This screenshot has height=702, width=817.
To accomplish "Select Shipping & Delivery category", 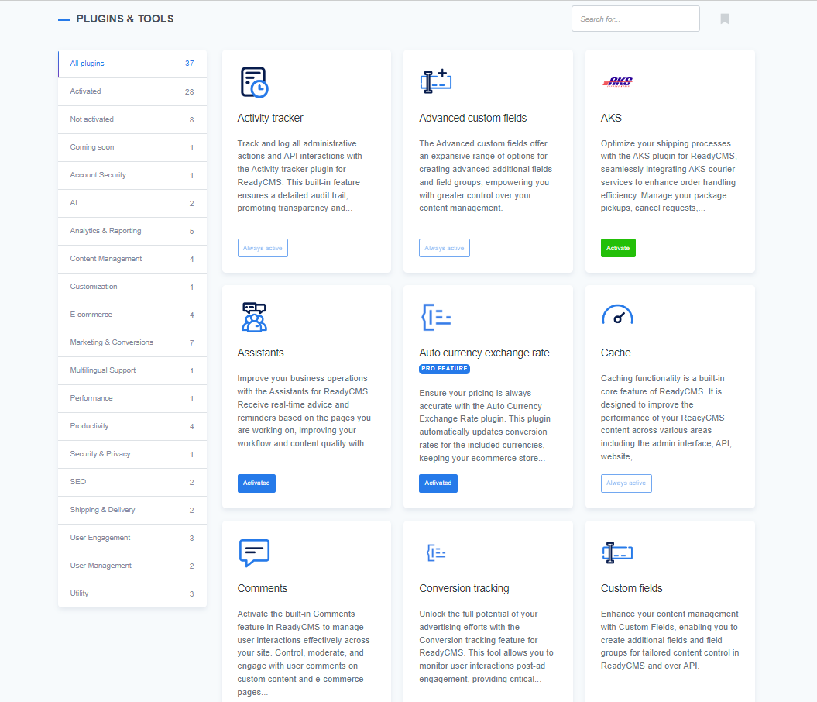I will (x=132, y=510).
